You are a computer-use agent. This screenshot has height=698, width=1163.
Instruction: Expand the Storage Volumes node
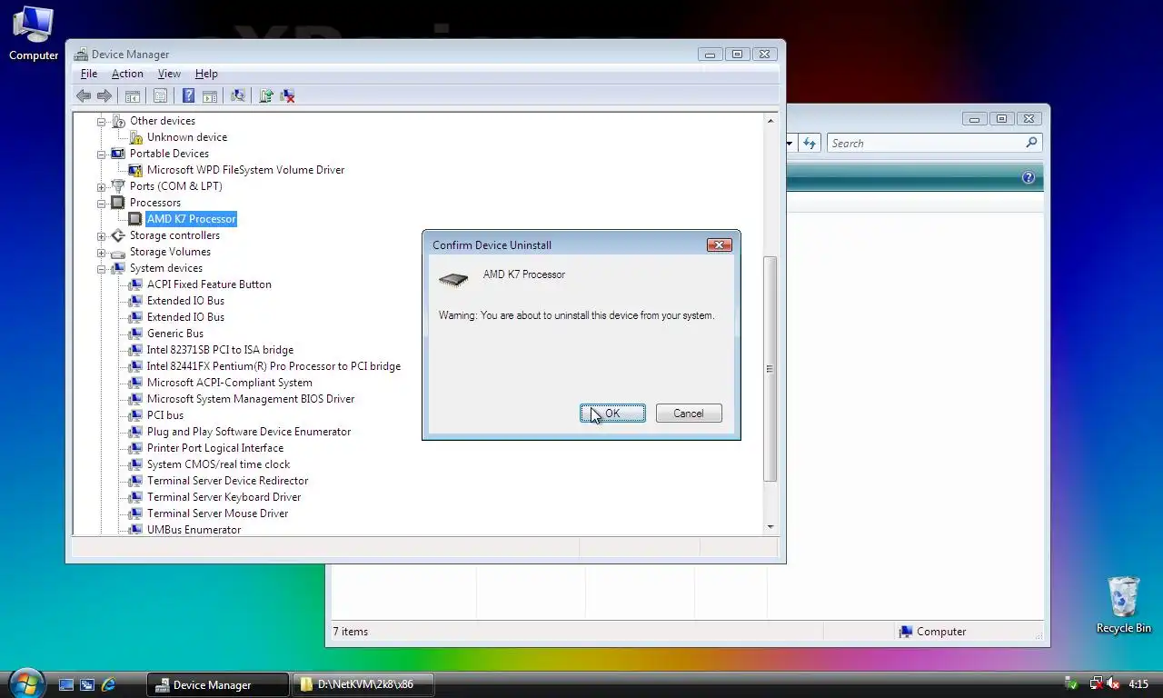click(x=102, y=252)
